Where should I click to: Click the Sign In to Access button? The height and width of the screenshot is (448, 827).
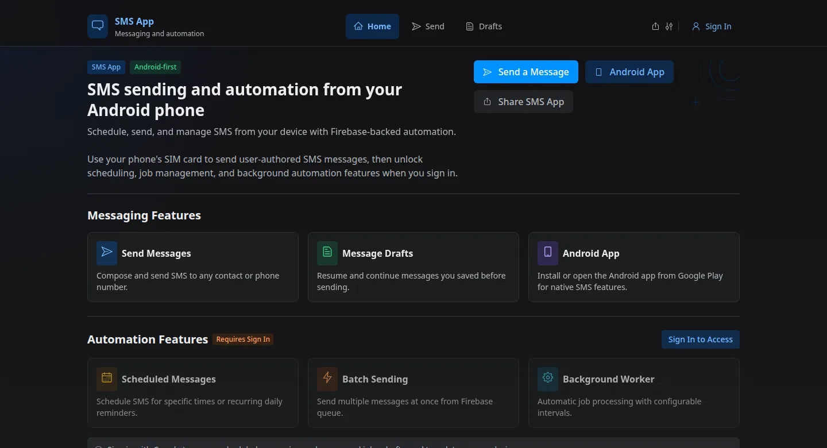tap(700, 339)
